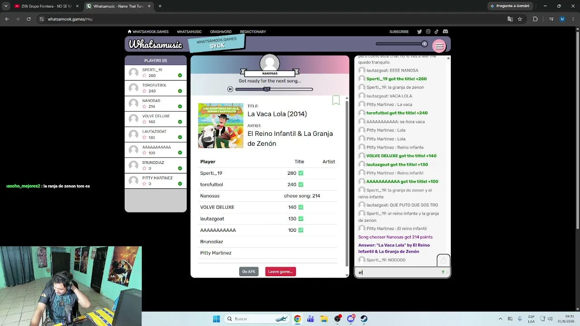580x326 pixels.
Task: Click artist El Reino Infantil & La Granja de Zenón
Action: click(x=290, y=139)
